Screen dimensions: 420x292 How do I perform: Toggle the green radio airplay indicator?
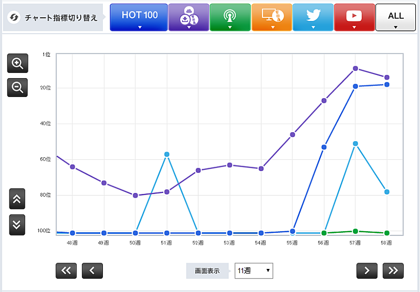click(229, 18)
